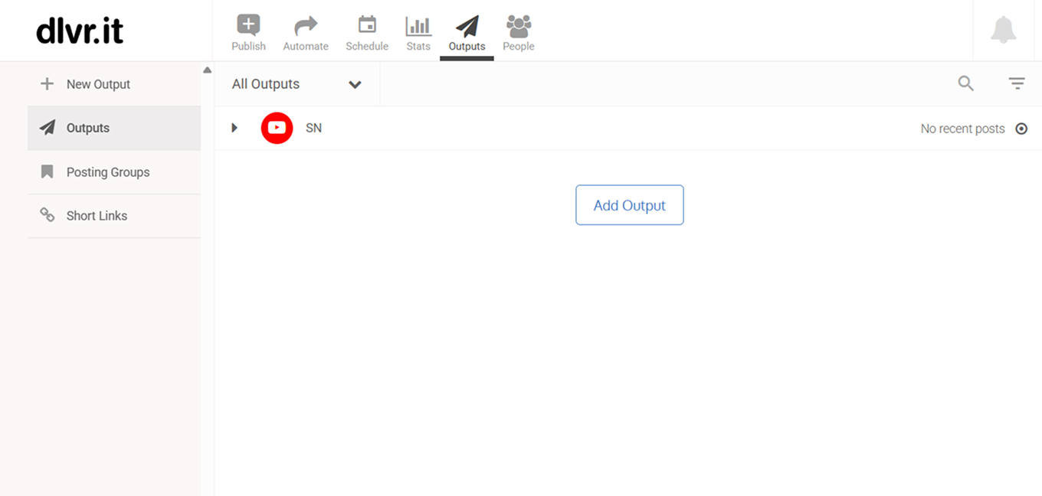The height and width of the screenshot is (496, 1042).
Task: Select Posting Groups in the sidebar
Action: click(107, 172)
